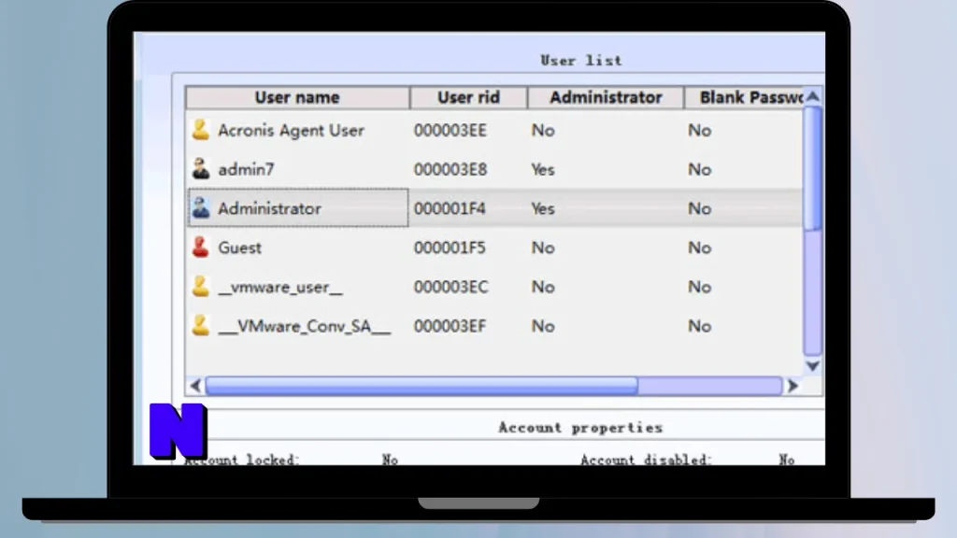Sort by User rid column header
This screenshot has width=957, height=538.
[468, 97]
